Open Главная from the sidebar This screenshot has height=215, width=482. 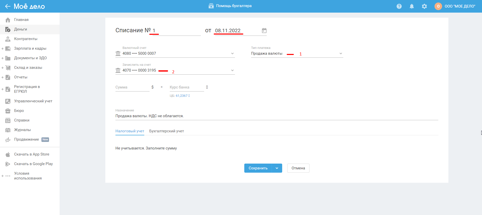point(21,20)
